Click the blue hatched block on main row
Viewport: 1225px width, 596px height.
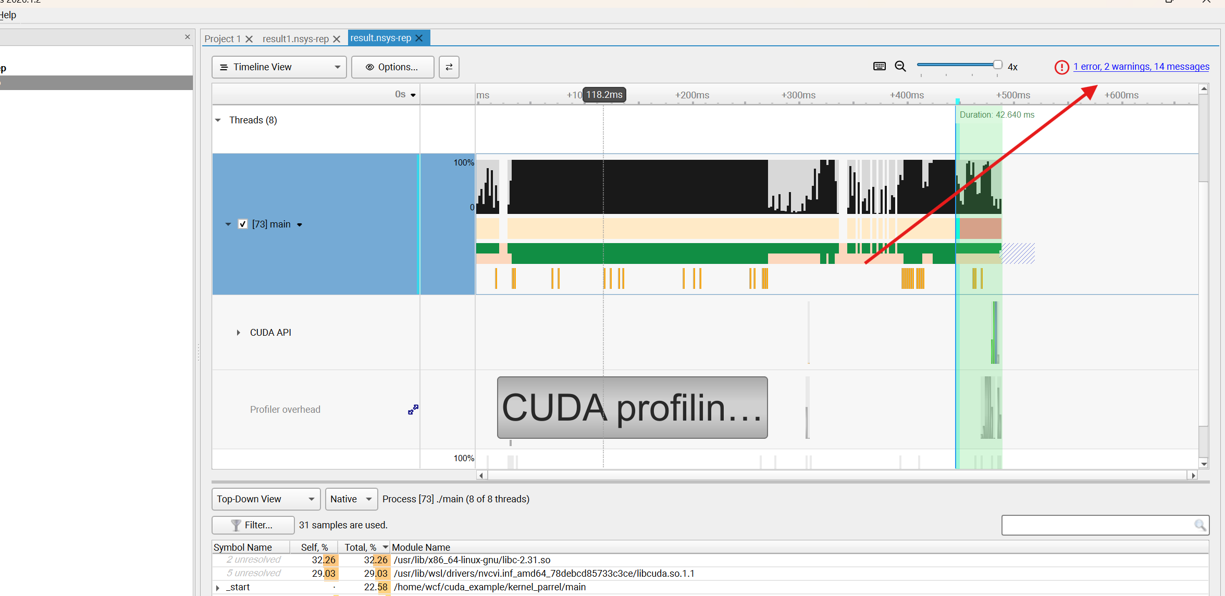(x=1018, y=253)
